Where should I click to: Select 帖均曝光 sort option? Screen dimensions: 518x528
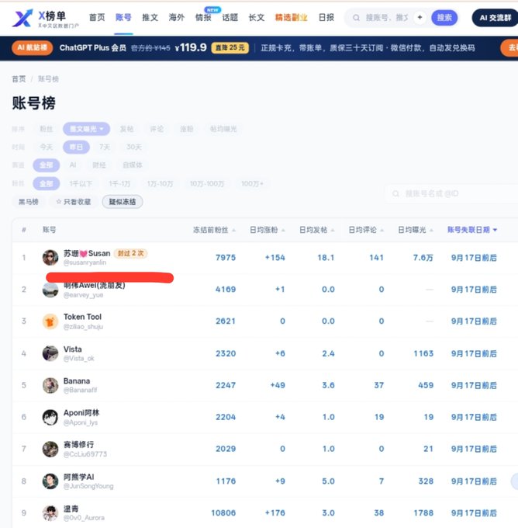223,129
